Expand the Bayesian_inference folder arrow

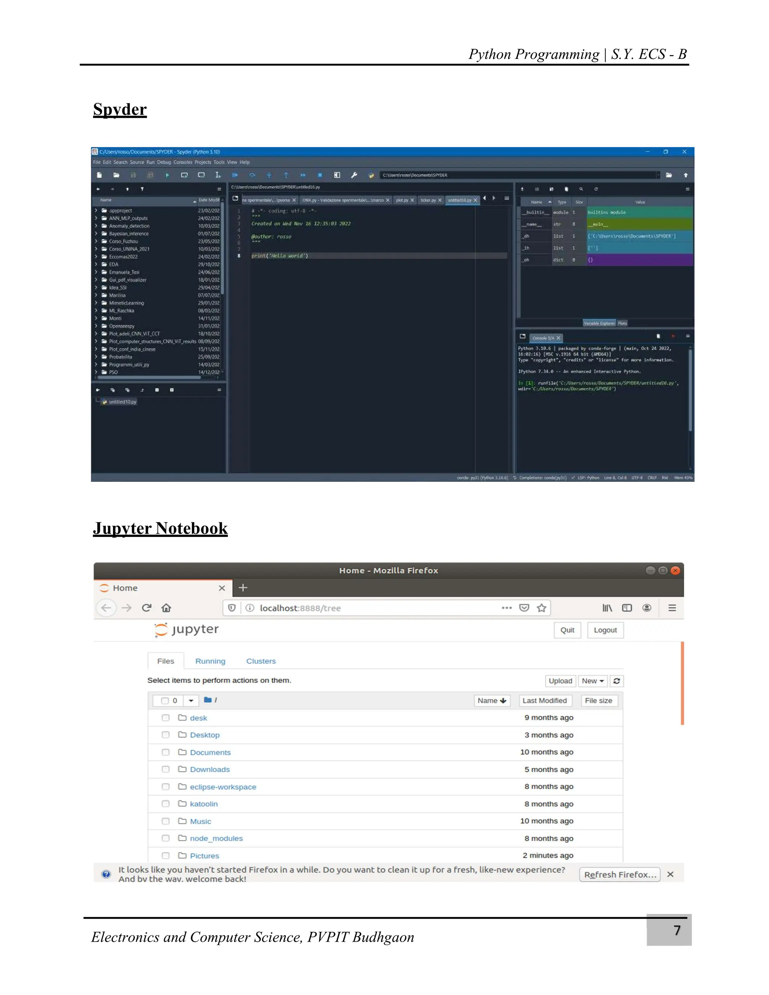coord(96,234)
